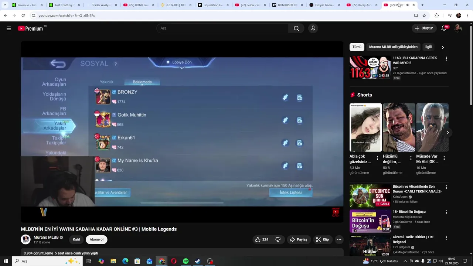View site information icon in address bar
This screenshot has width=473, height=266.
pos(33,16)
